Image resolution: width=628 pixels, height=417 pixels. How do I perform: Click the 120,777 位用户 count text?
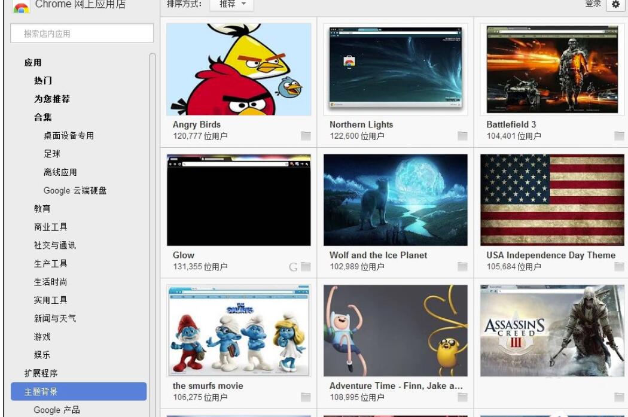coord(200,136)
